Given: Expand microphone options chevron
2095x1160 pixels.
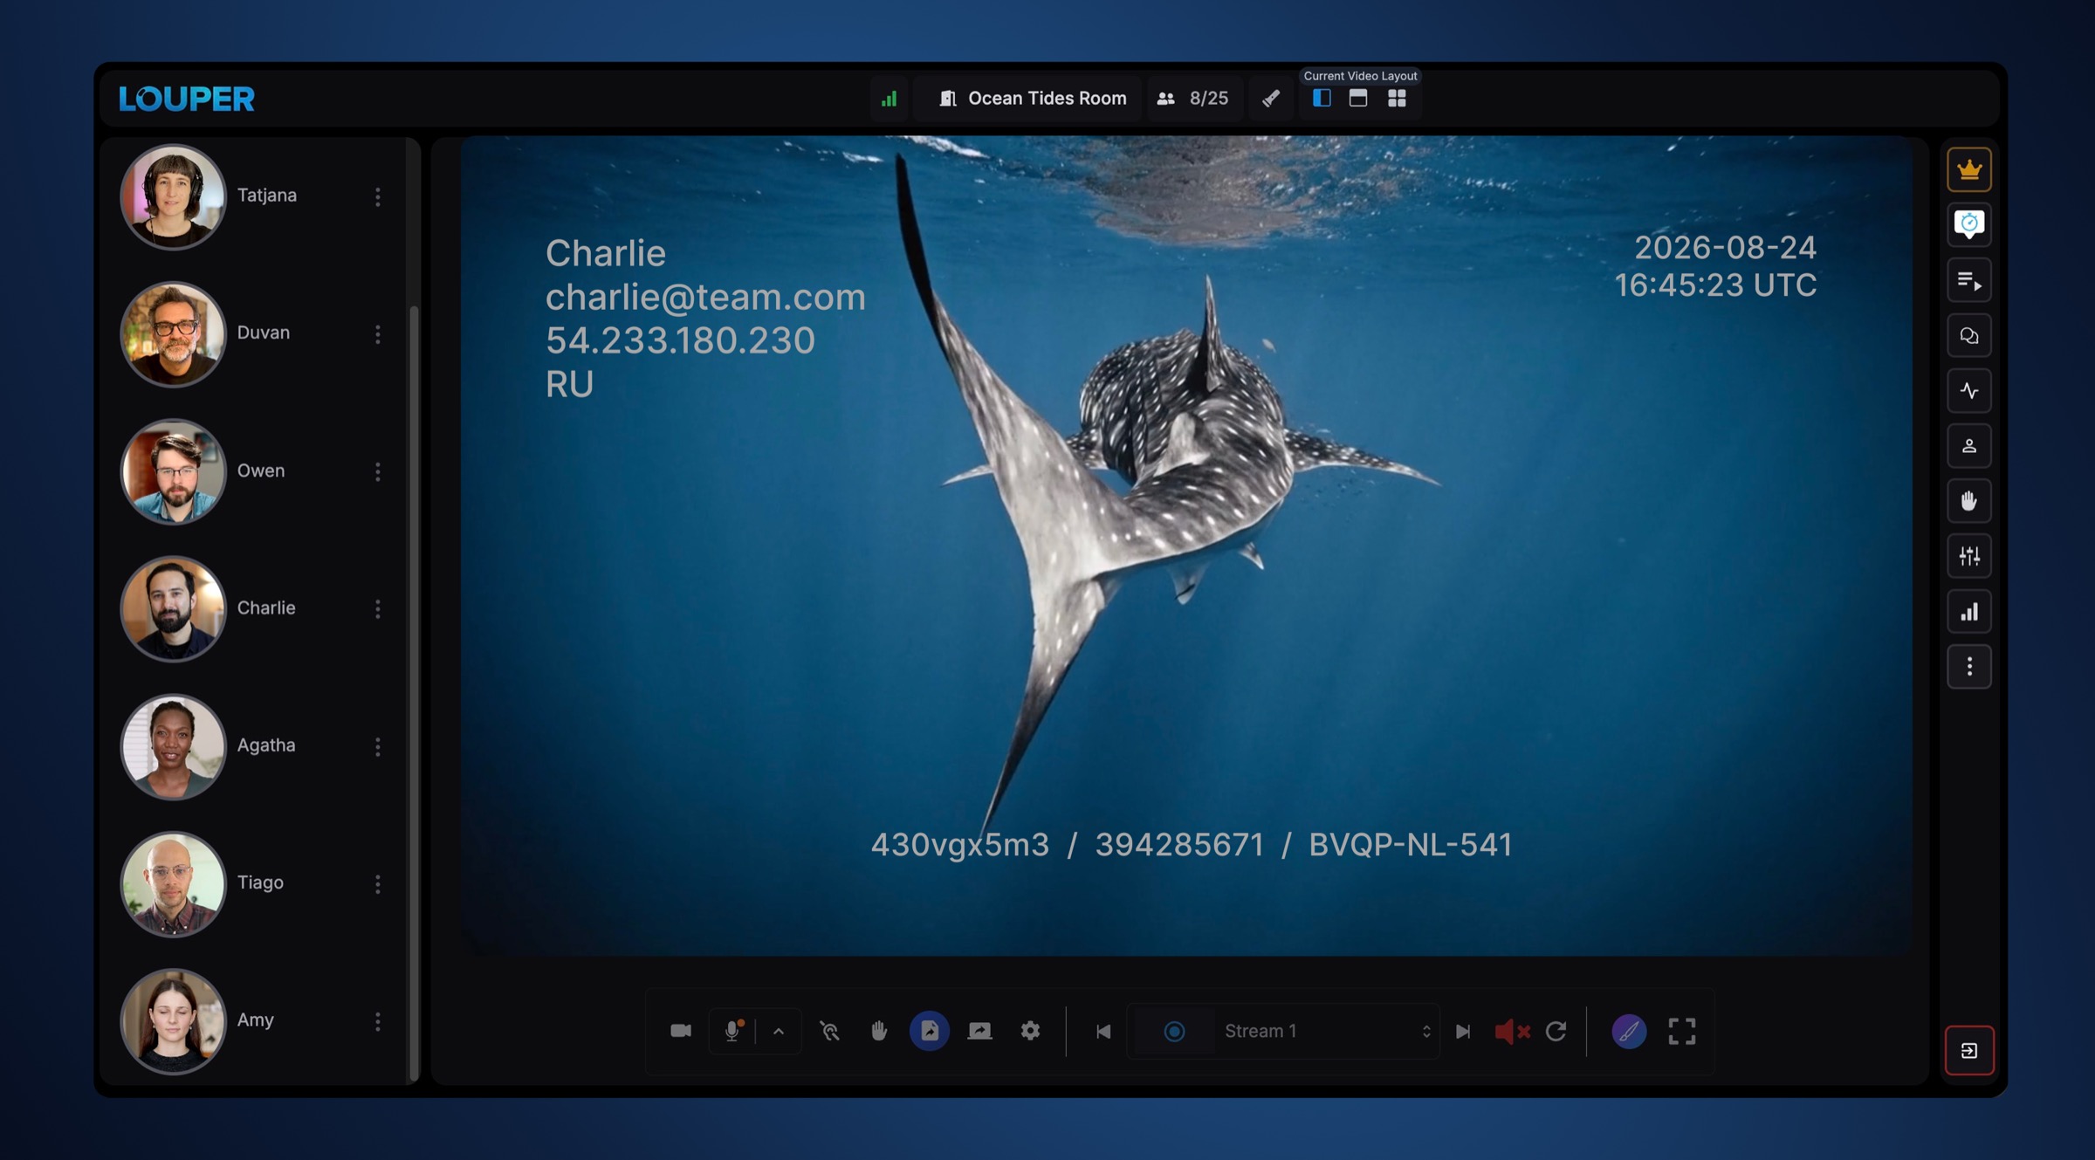Looking at the screenshot, I should pos(779,1031).
